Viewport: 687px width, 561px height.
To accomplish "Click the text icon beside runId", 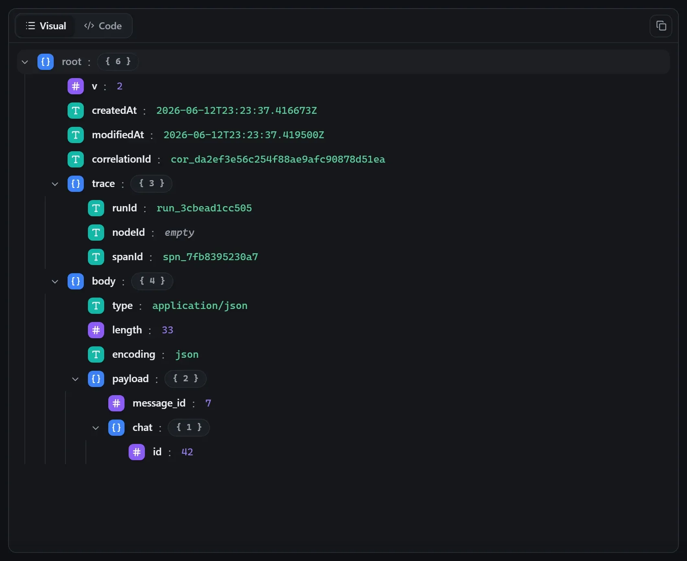I will pos(96,208).
